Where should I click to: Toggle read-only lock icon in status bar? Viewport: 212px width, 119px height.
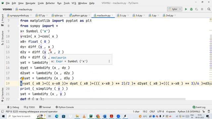tap(204, 111)
